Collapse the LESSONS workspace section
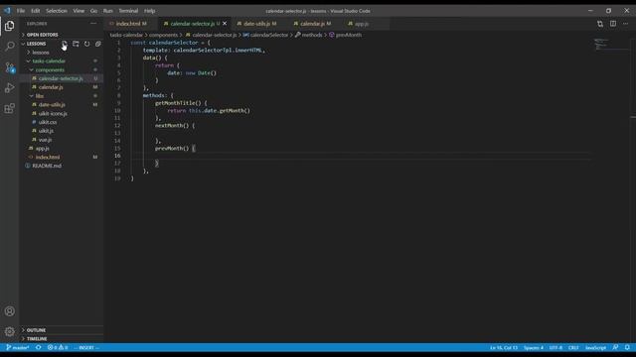 click(36, 44)
